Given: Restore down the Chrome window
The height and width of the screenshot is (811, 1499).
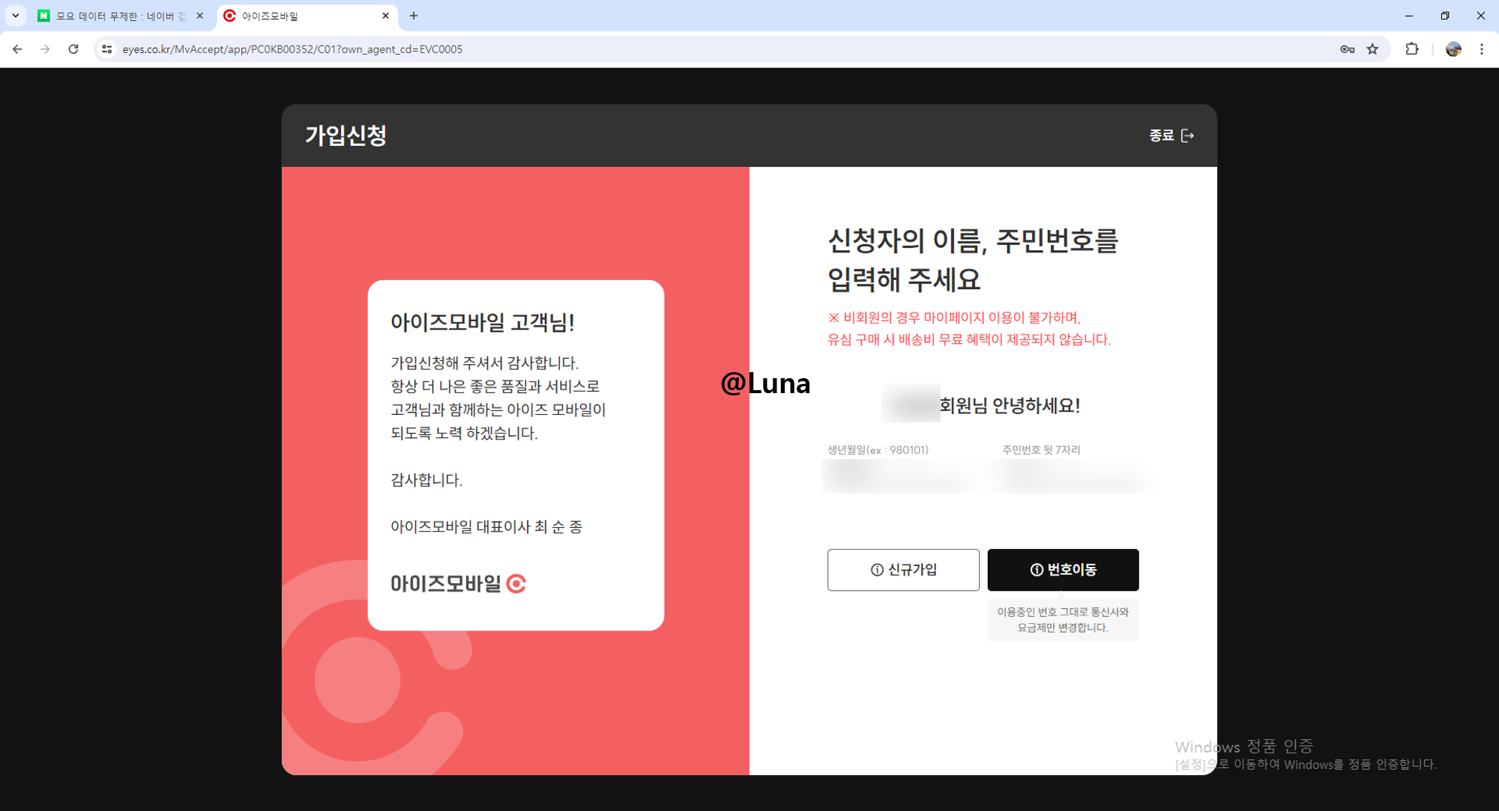Looking at the screenshot, I should coord(1445,16).
